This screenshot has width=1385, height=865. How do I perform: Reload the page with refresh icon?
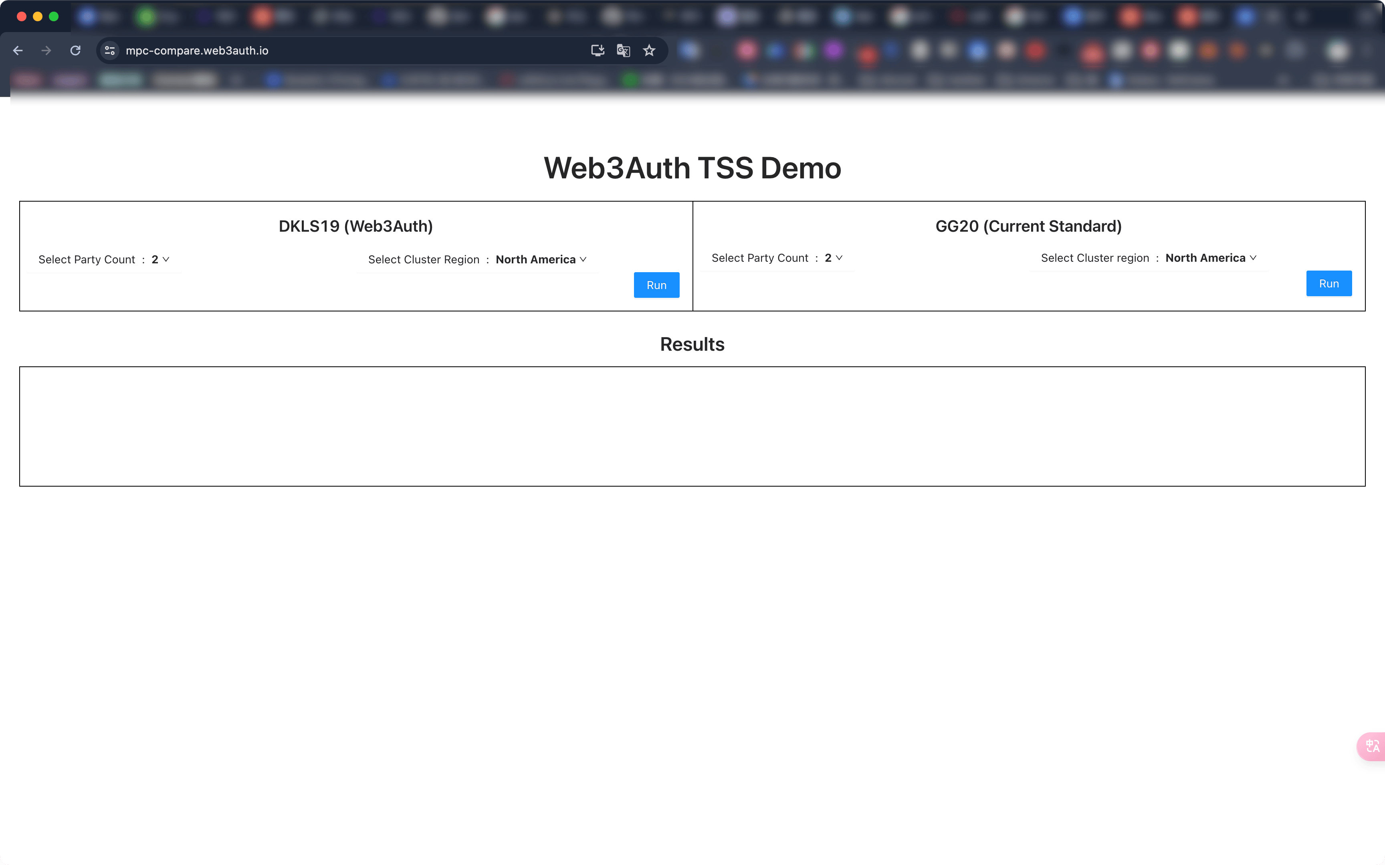[75, 51]
